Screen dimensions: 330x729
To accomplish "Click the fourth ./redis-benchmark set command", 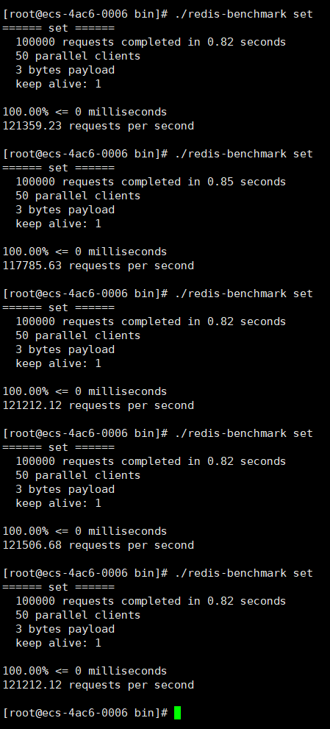I will [x=243, y=433].
